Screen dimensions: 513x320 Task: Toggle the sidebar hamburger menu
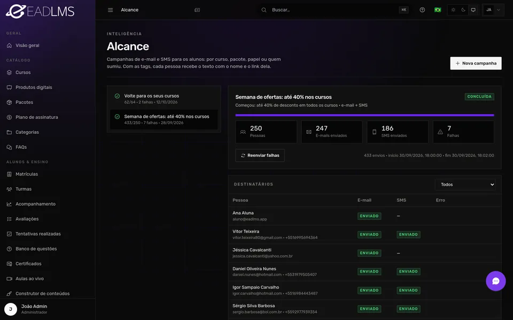point(110,10)
